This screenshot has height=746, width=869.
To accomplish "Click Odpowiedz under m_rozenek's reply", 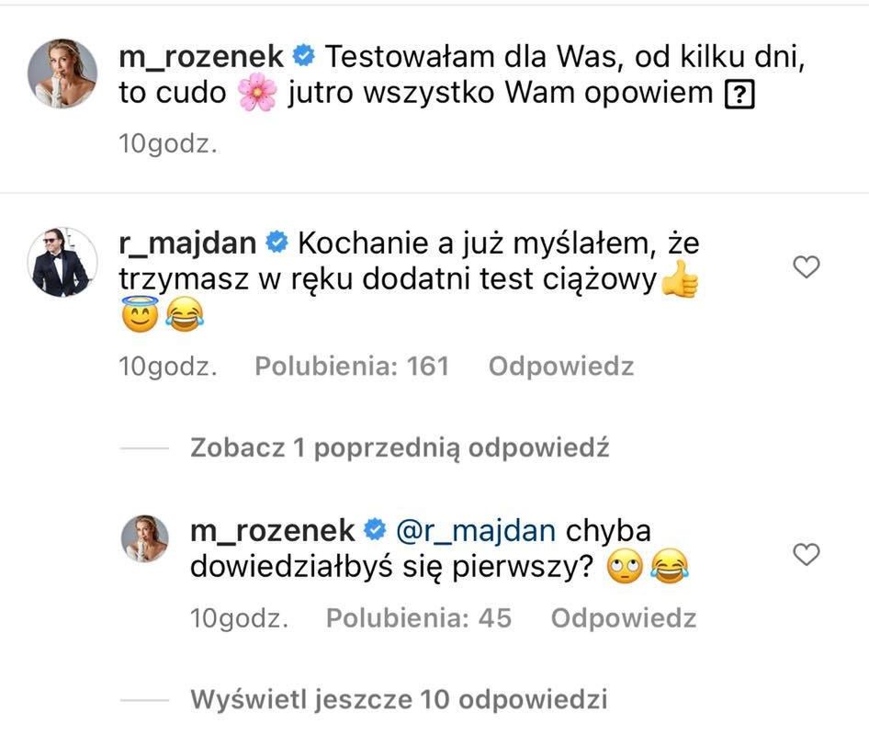I will point(623,618).
